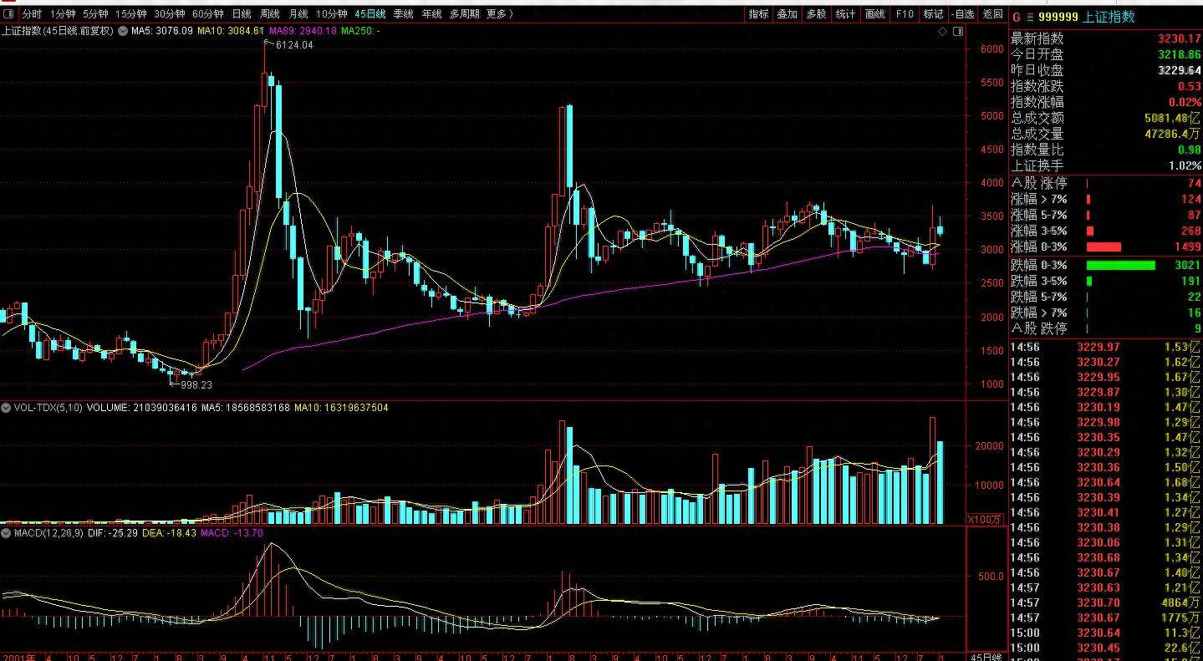Select the 10分钟 period
Image resolution: width=1203 pixels, height=661 pixels.
(x=332, y=14)
